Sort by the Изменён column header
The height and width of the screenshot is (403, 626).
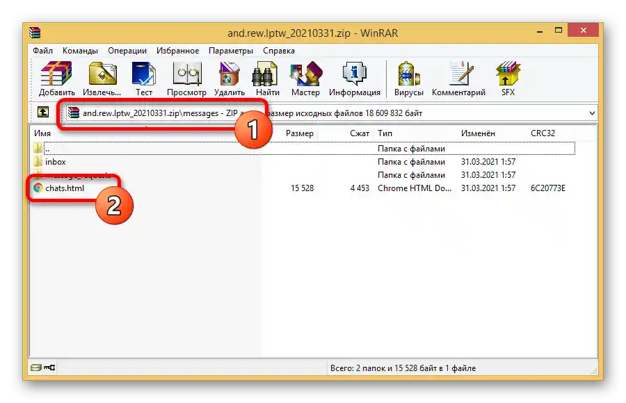478,133
